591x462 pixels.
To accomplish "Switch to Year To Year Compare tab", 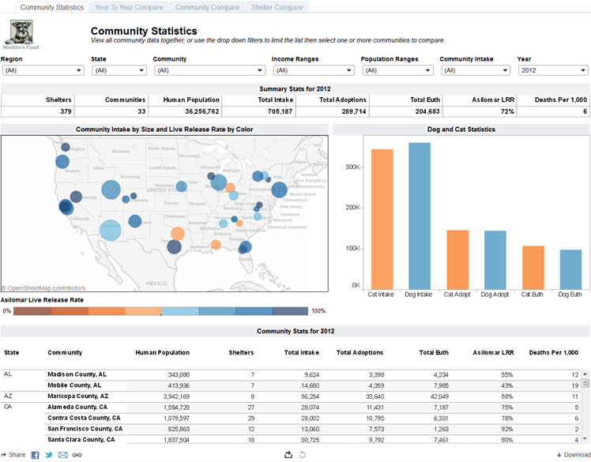I will tap(130, 7).
